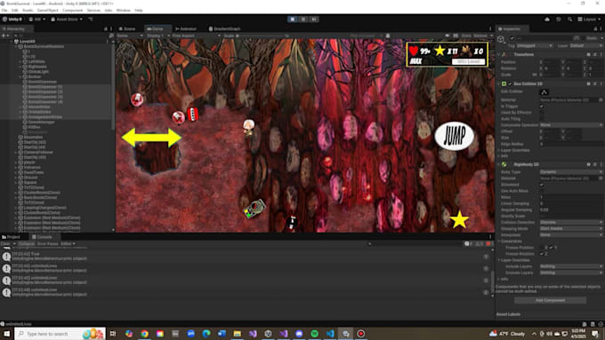
Task: Click the Hierarchy add (+) button
Action: coord(4,36)
